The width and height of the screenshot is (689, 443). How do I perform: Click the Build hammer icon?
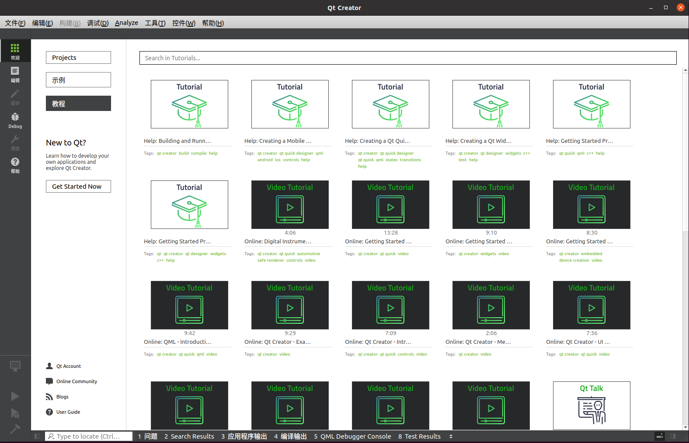point(15,429)
